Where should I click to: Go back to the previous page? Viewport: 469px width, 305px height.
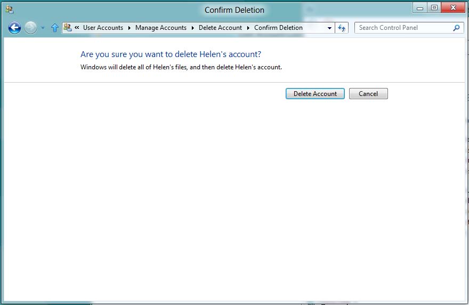coord(15,28)
